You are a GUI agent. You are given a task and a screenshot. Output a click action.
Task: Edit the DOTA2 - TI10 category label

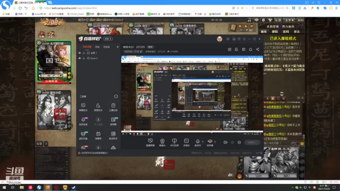pyautogui.click(x=133, y=51)
